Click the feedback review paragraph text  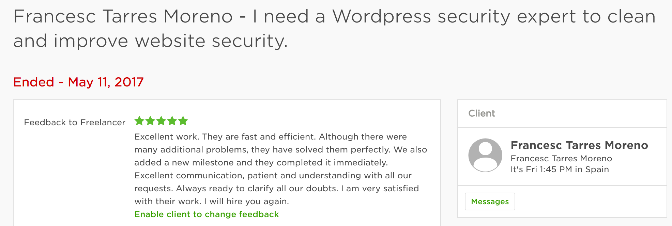click(280, 169)
